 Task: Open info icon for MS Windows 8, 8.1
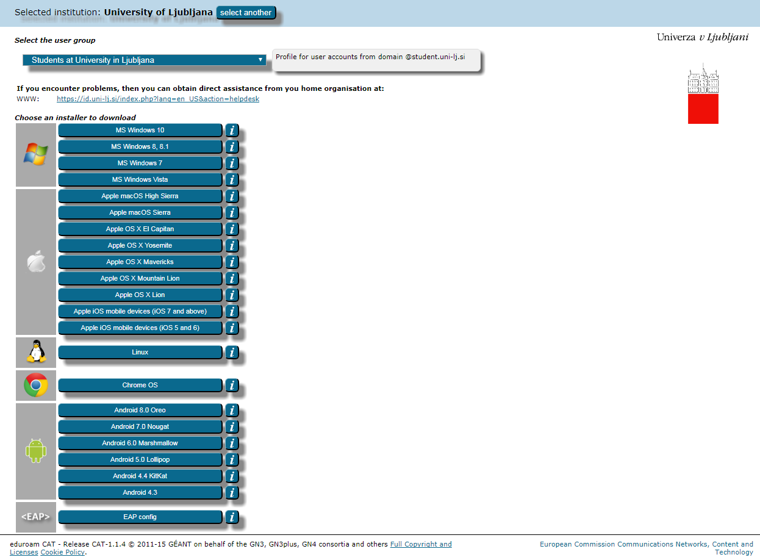tap(232, 147)
